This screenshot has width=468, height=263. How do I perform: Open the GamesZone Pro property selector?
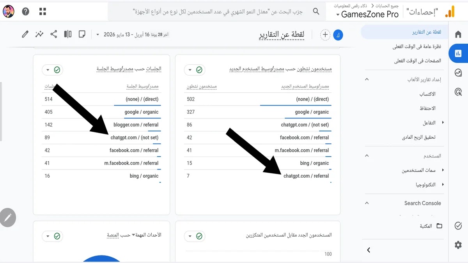367,14
